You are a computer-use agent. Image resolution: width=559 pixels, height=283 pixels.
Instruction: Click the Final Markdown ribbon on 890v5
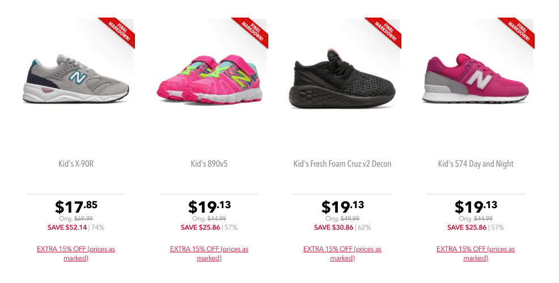[x=251, y=32]
